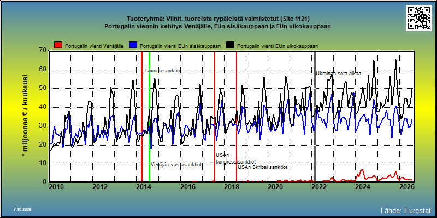Image resolution: width=437 pixels, height=218 pixels.
Task: Click the 70 value on y-axis
Action: (43, 50)
